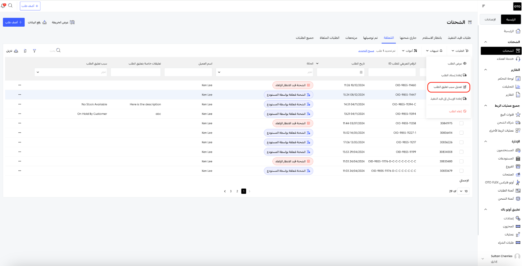Image resolution: width=522 pixels, height=266 pixels.
Task: Open the home page (الرئيسية) sidebar item
Action: (512, 31)
